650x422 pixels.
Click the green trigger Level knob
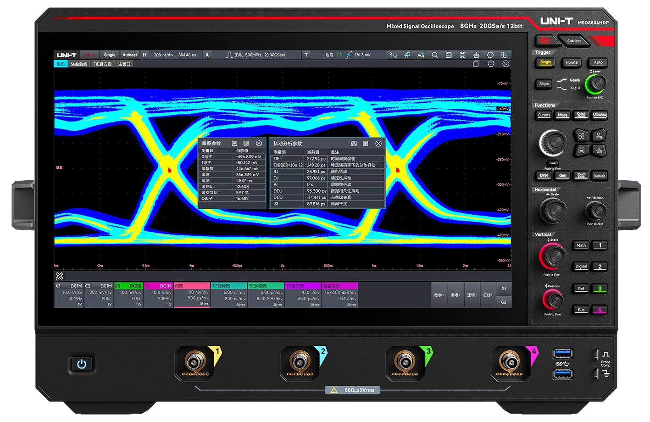pos(596,84)
